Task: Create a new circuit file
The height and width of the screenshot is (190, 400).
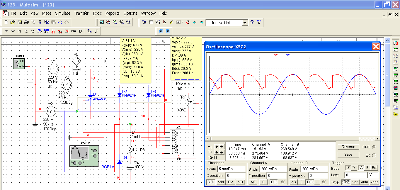Action: (6, 22)
